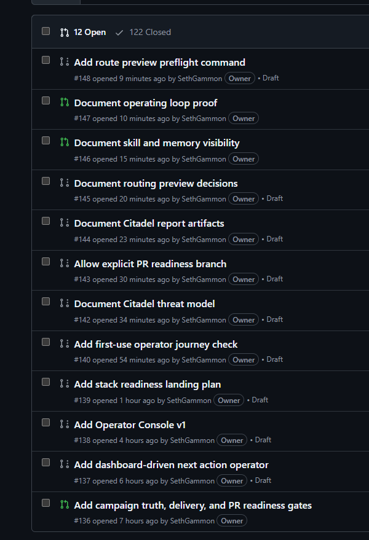Click open PR icon for campaign truth gates
This screenshot has width=369, height=540.
[65, 504]
